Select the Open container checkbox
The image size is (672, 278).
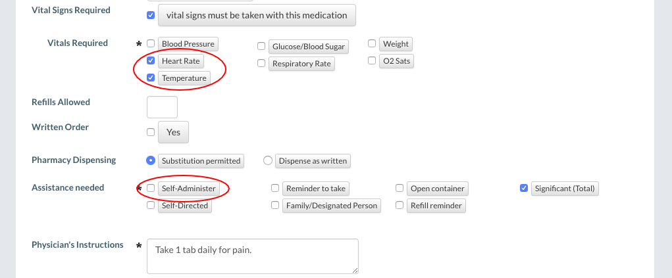point(400,189)
